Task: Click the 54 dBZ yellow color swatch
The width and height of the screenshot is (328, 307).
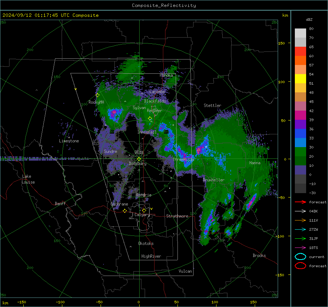Action: click(x=300, y=79)
